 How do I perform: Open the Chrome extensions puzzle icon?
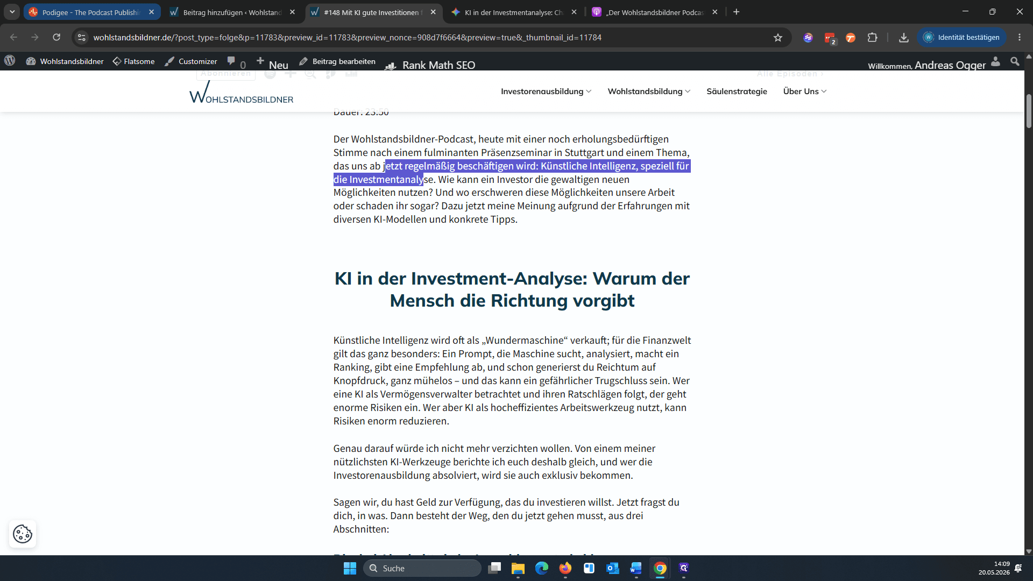point(872,37)
